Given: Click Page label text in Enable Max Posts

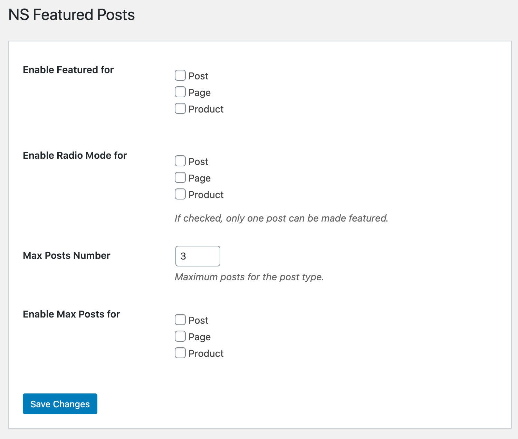Looking at the screenshot, I should [x=200, y=337].
